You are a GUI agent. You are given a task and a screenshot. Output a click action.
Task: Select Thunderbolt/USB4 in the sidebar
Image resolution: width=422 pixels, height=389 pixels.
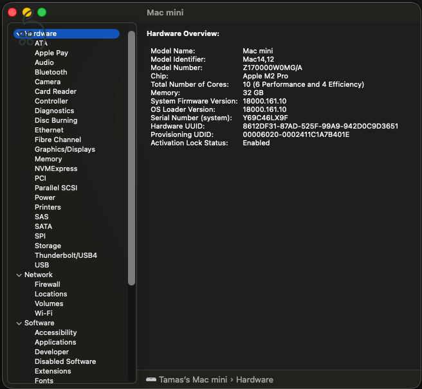click(66, 255)
